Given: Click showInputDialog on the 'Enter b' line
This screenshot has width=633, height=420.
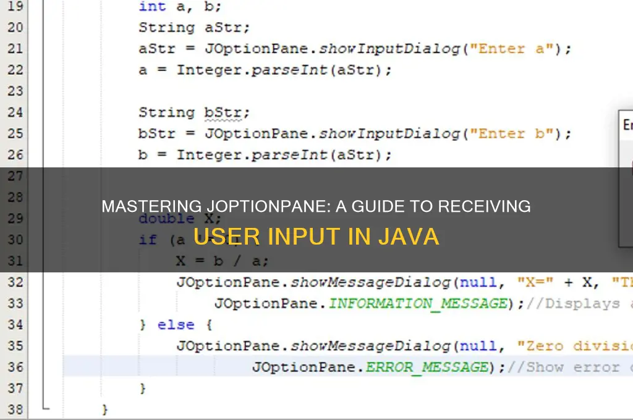Looking at the screenshot, I should pyautogui.click(x=389, y=133).
